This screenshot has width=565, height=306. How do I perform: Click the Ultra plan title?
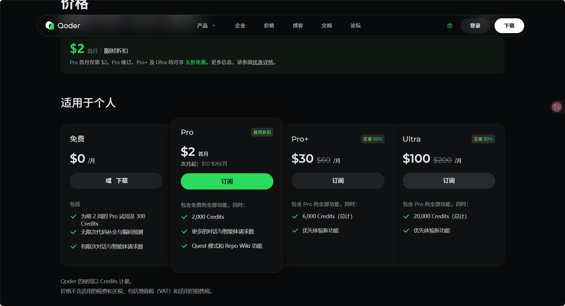(x=411, y=139)
